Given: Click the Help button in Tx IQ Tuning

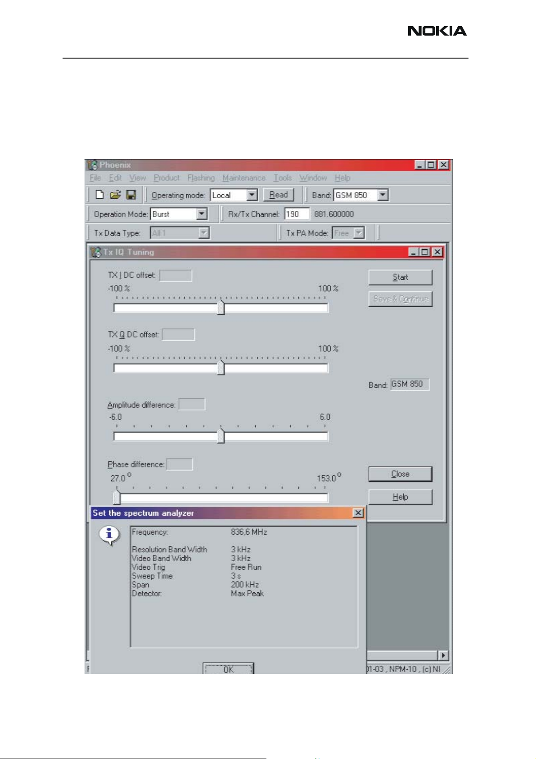Looking at the screenshot, I should point(401,497).
